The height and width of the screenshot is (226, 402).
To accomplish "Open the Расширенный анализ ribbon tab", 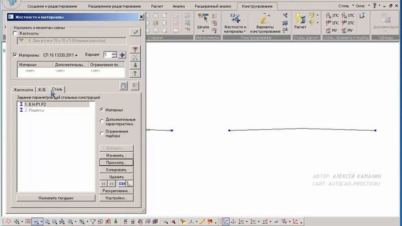I will click(x=213, y=6).
